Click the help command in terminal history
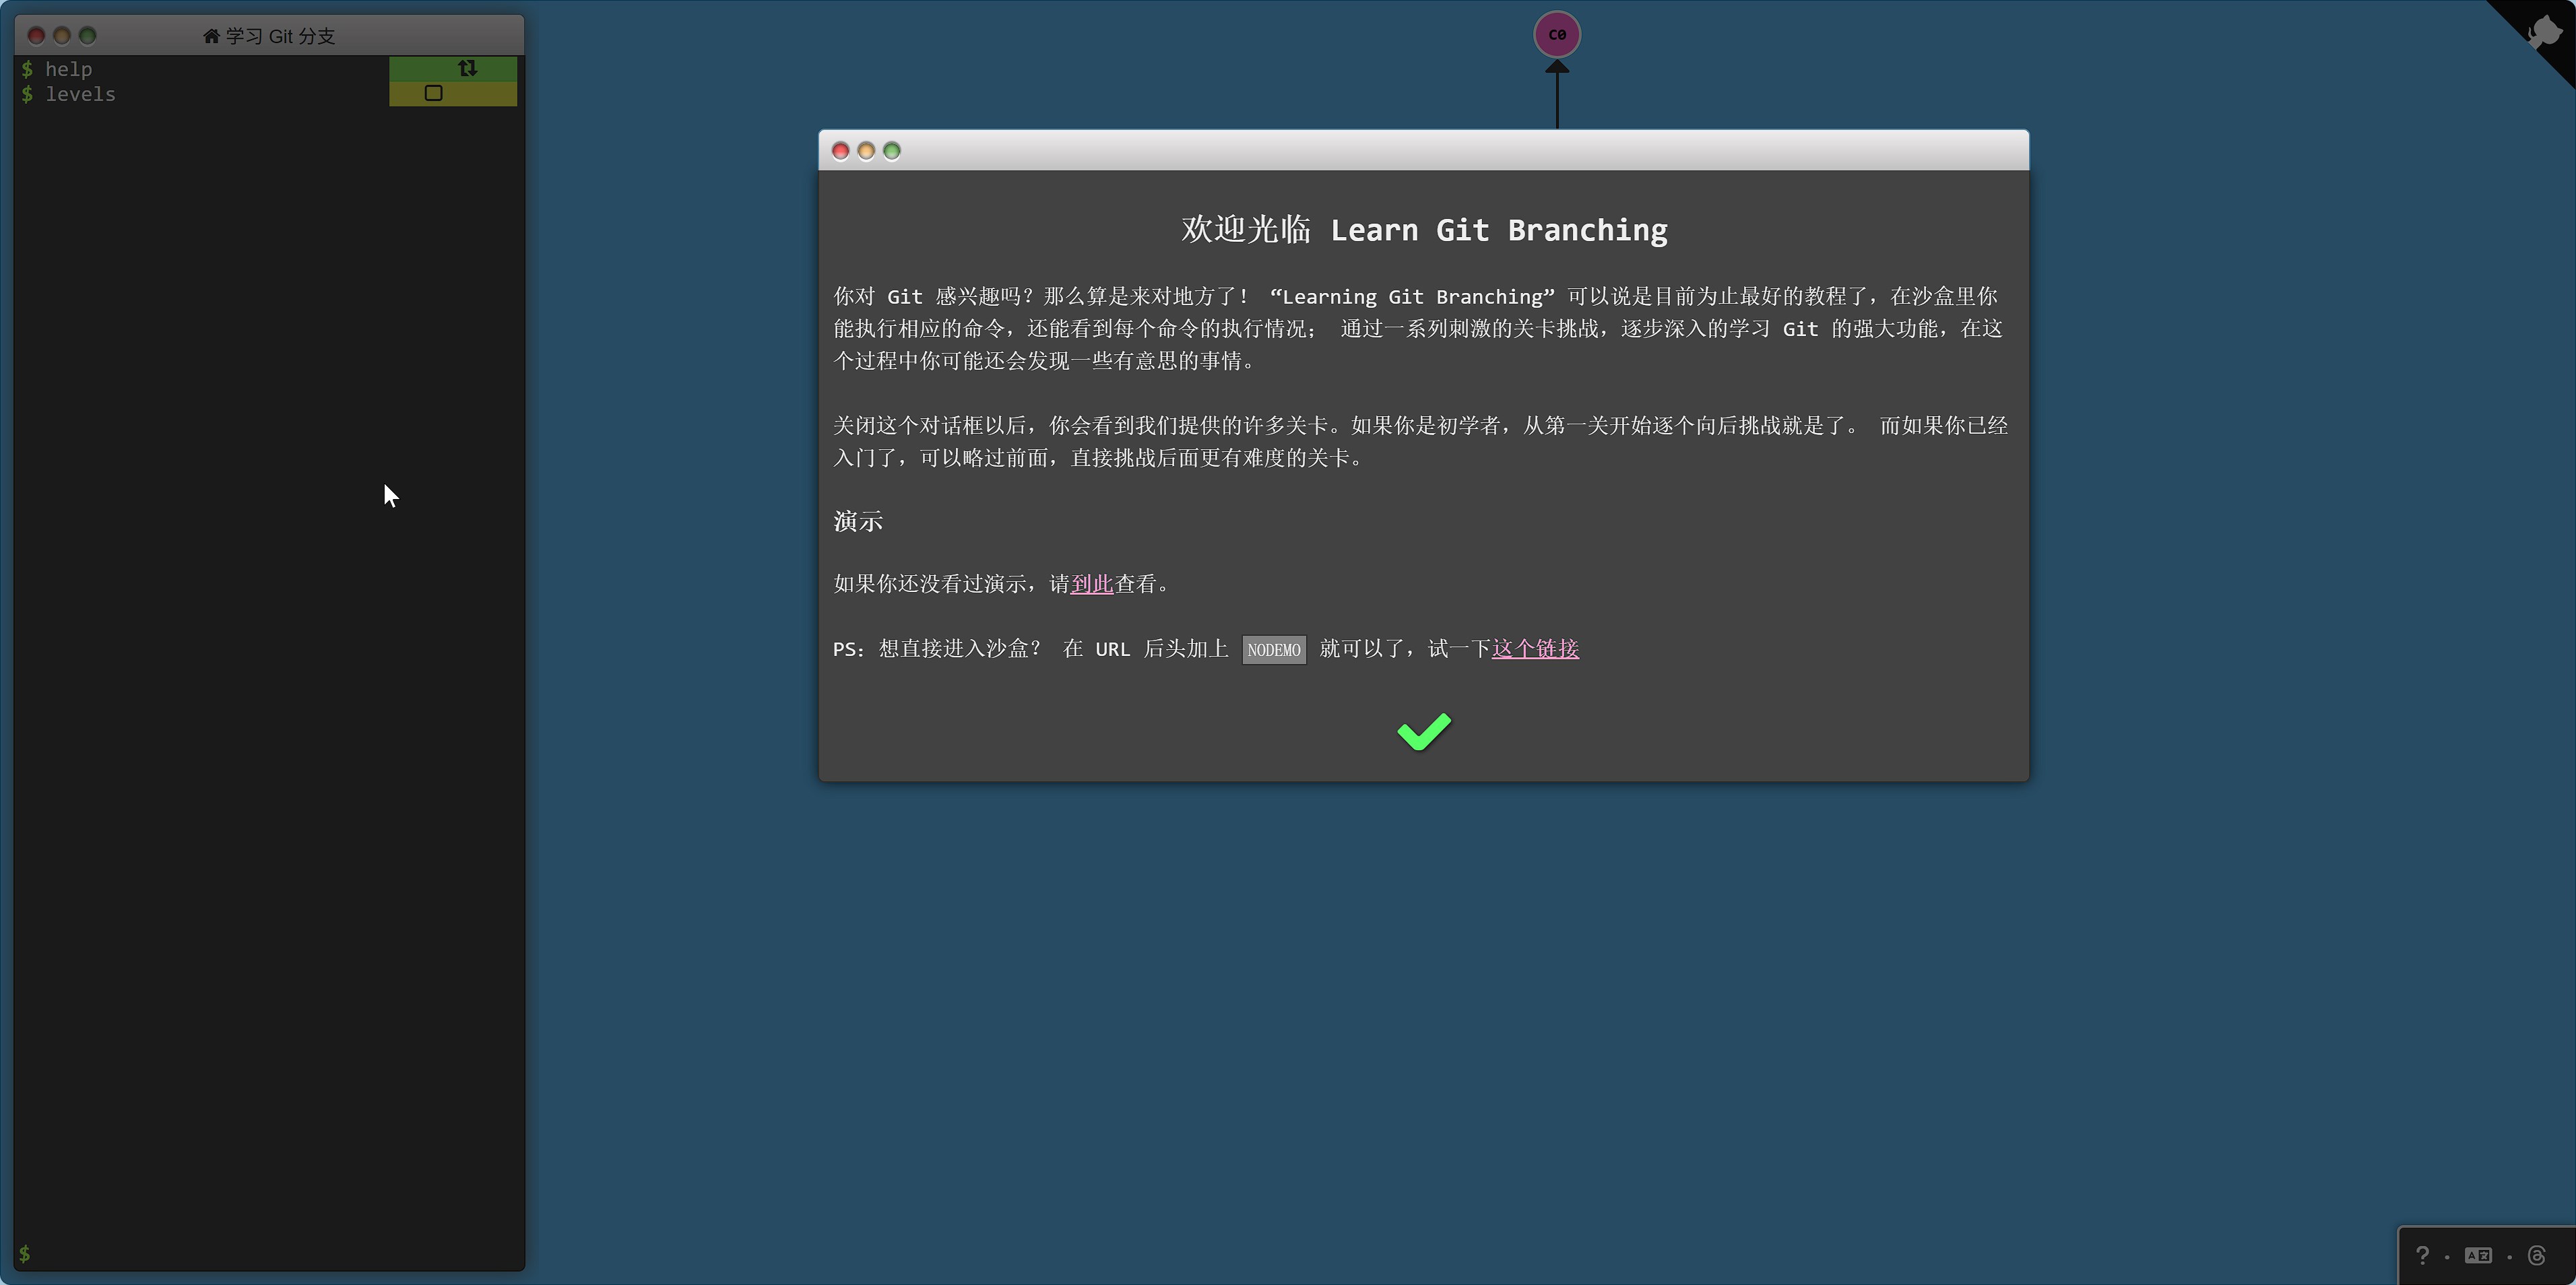The image size is (2576, 1285). pos(68,69)
